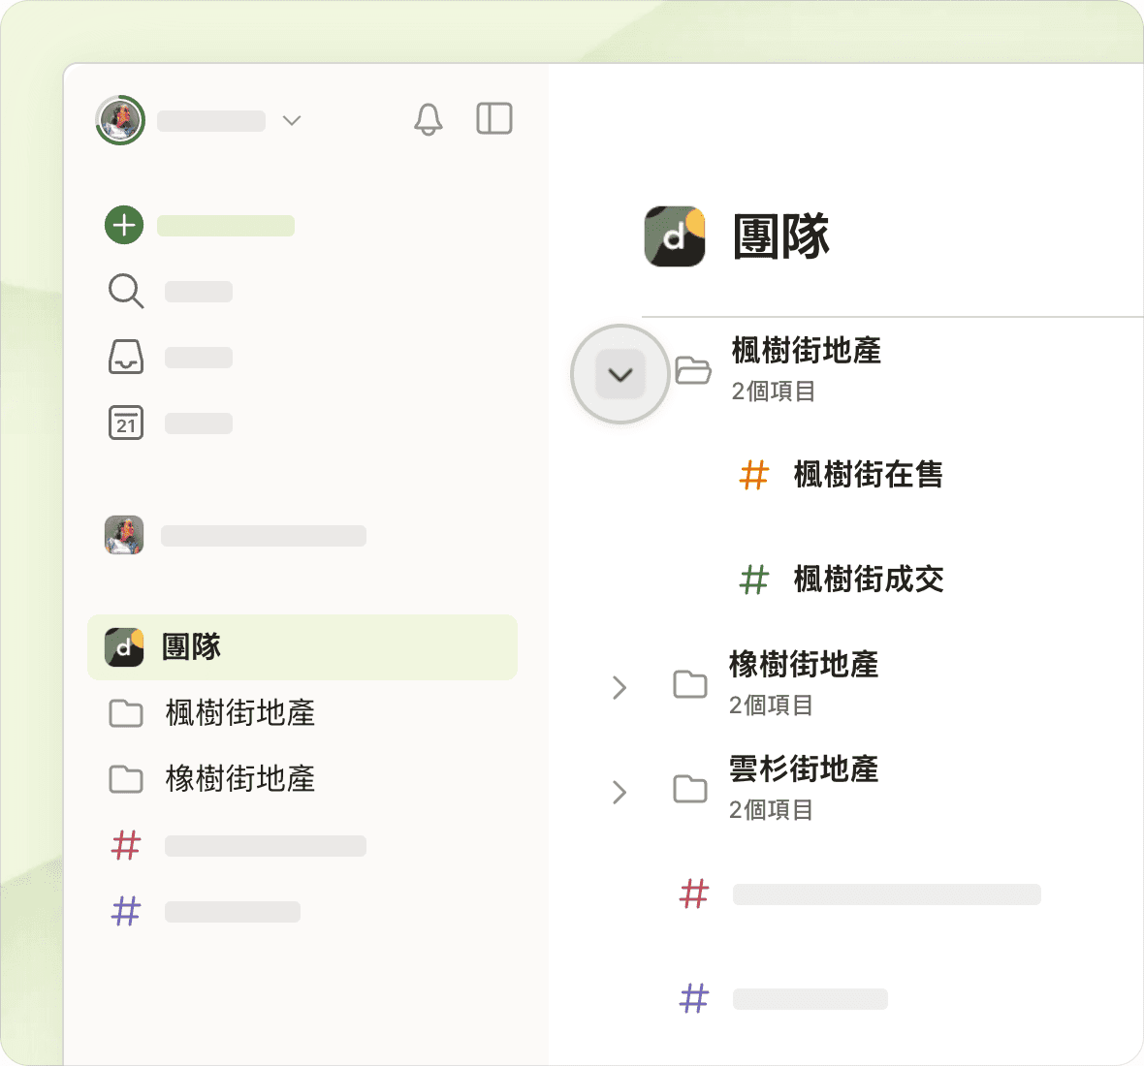Open account menu via profile avatar

(x=120, y=120)
